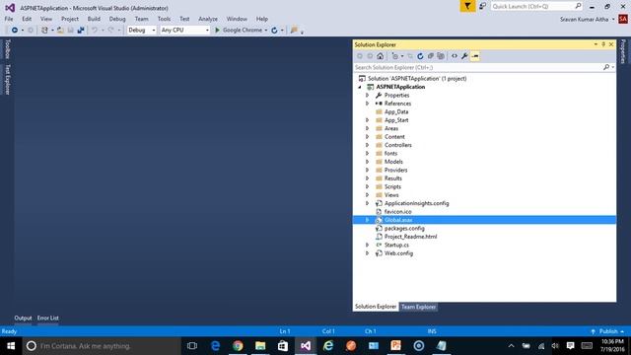This screenshot has width=631, height=355.
Task: Click the Refresh icon in Solution Explorer toolbar
Action: [420, 56]
